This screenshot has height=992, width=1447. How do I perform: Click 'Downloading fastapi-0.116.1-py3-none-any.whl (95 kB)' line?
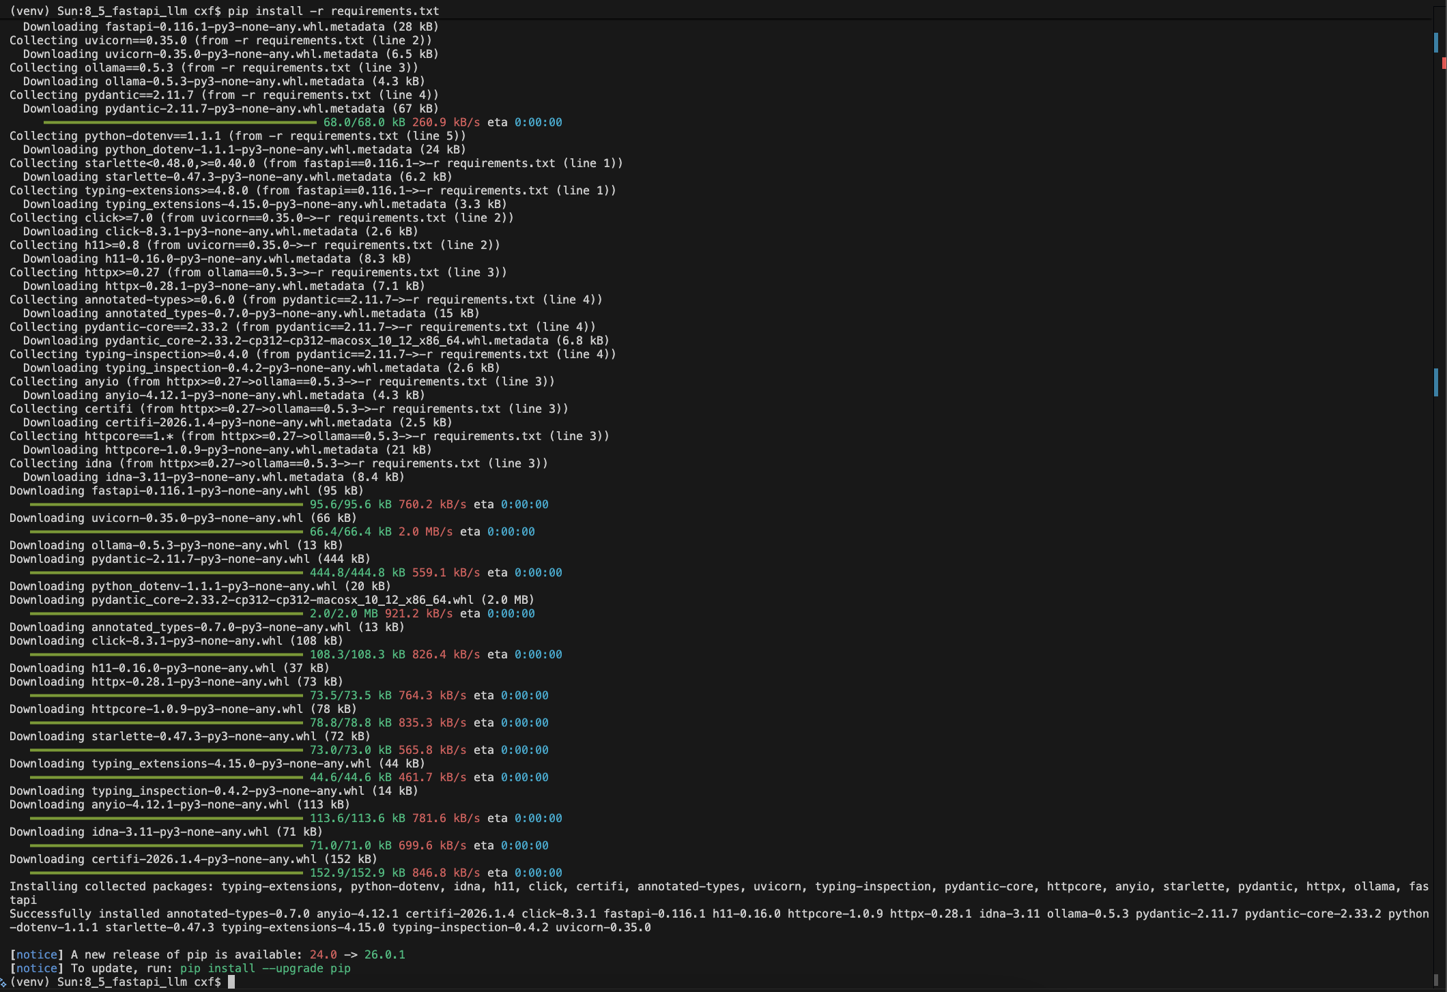[x=186, y=491]
